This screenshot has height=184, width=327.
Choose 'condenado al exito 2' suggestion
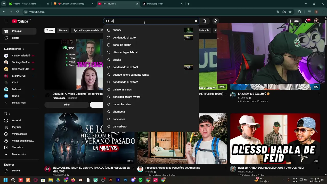point(151,82)
